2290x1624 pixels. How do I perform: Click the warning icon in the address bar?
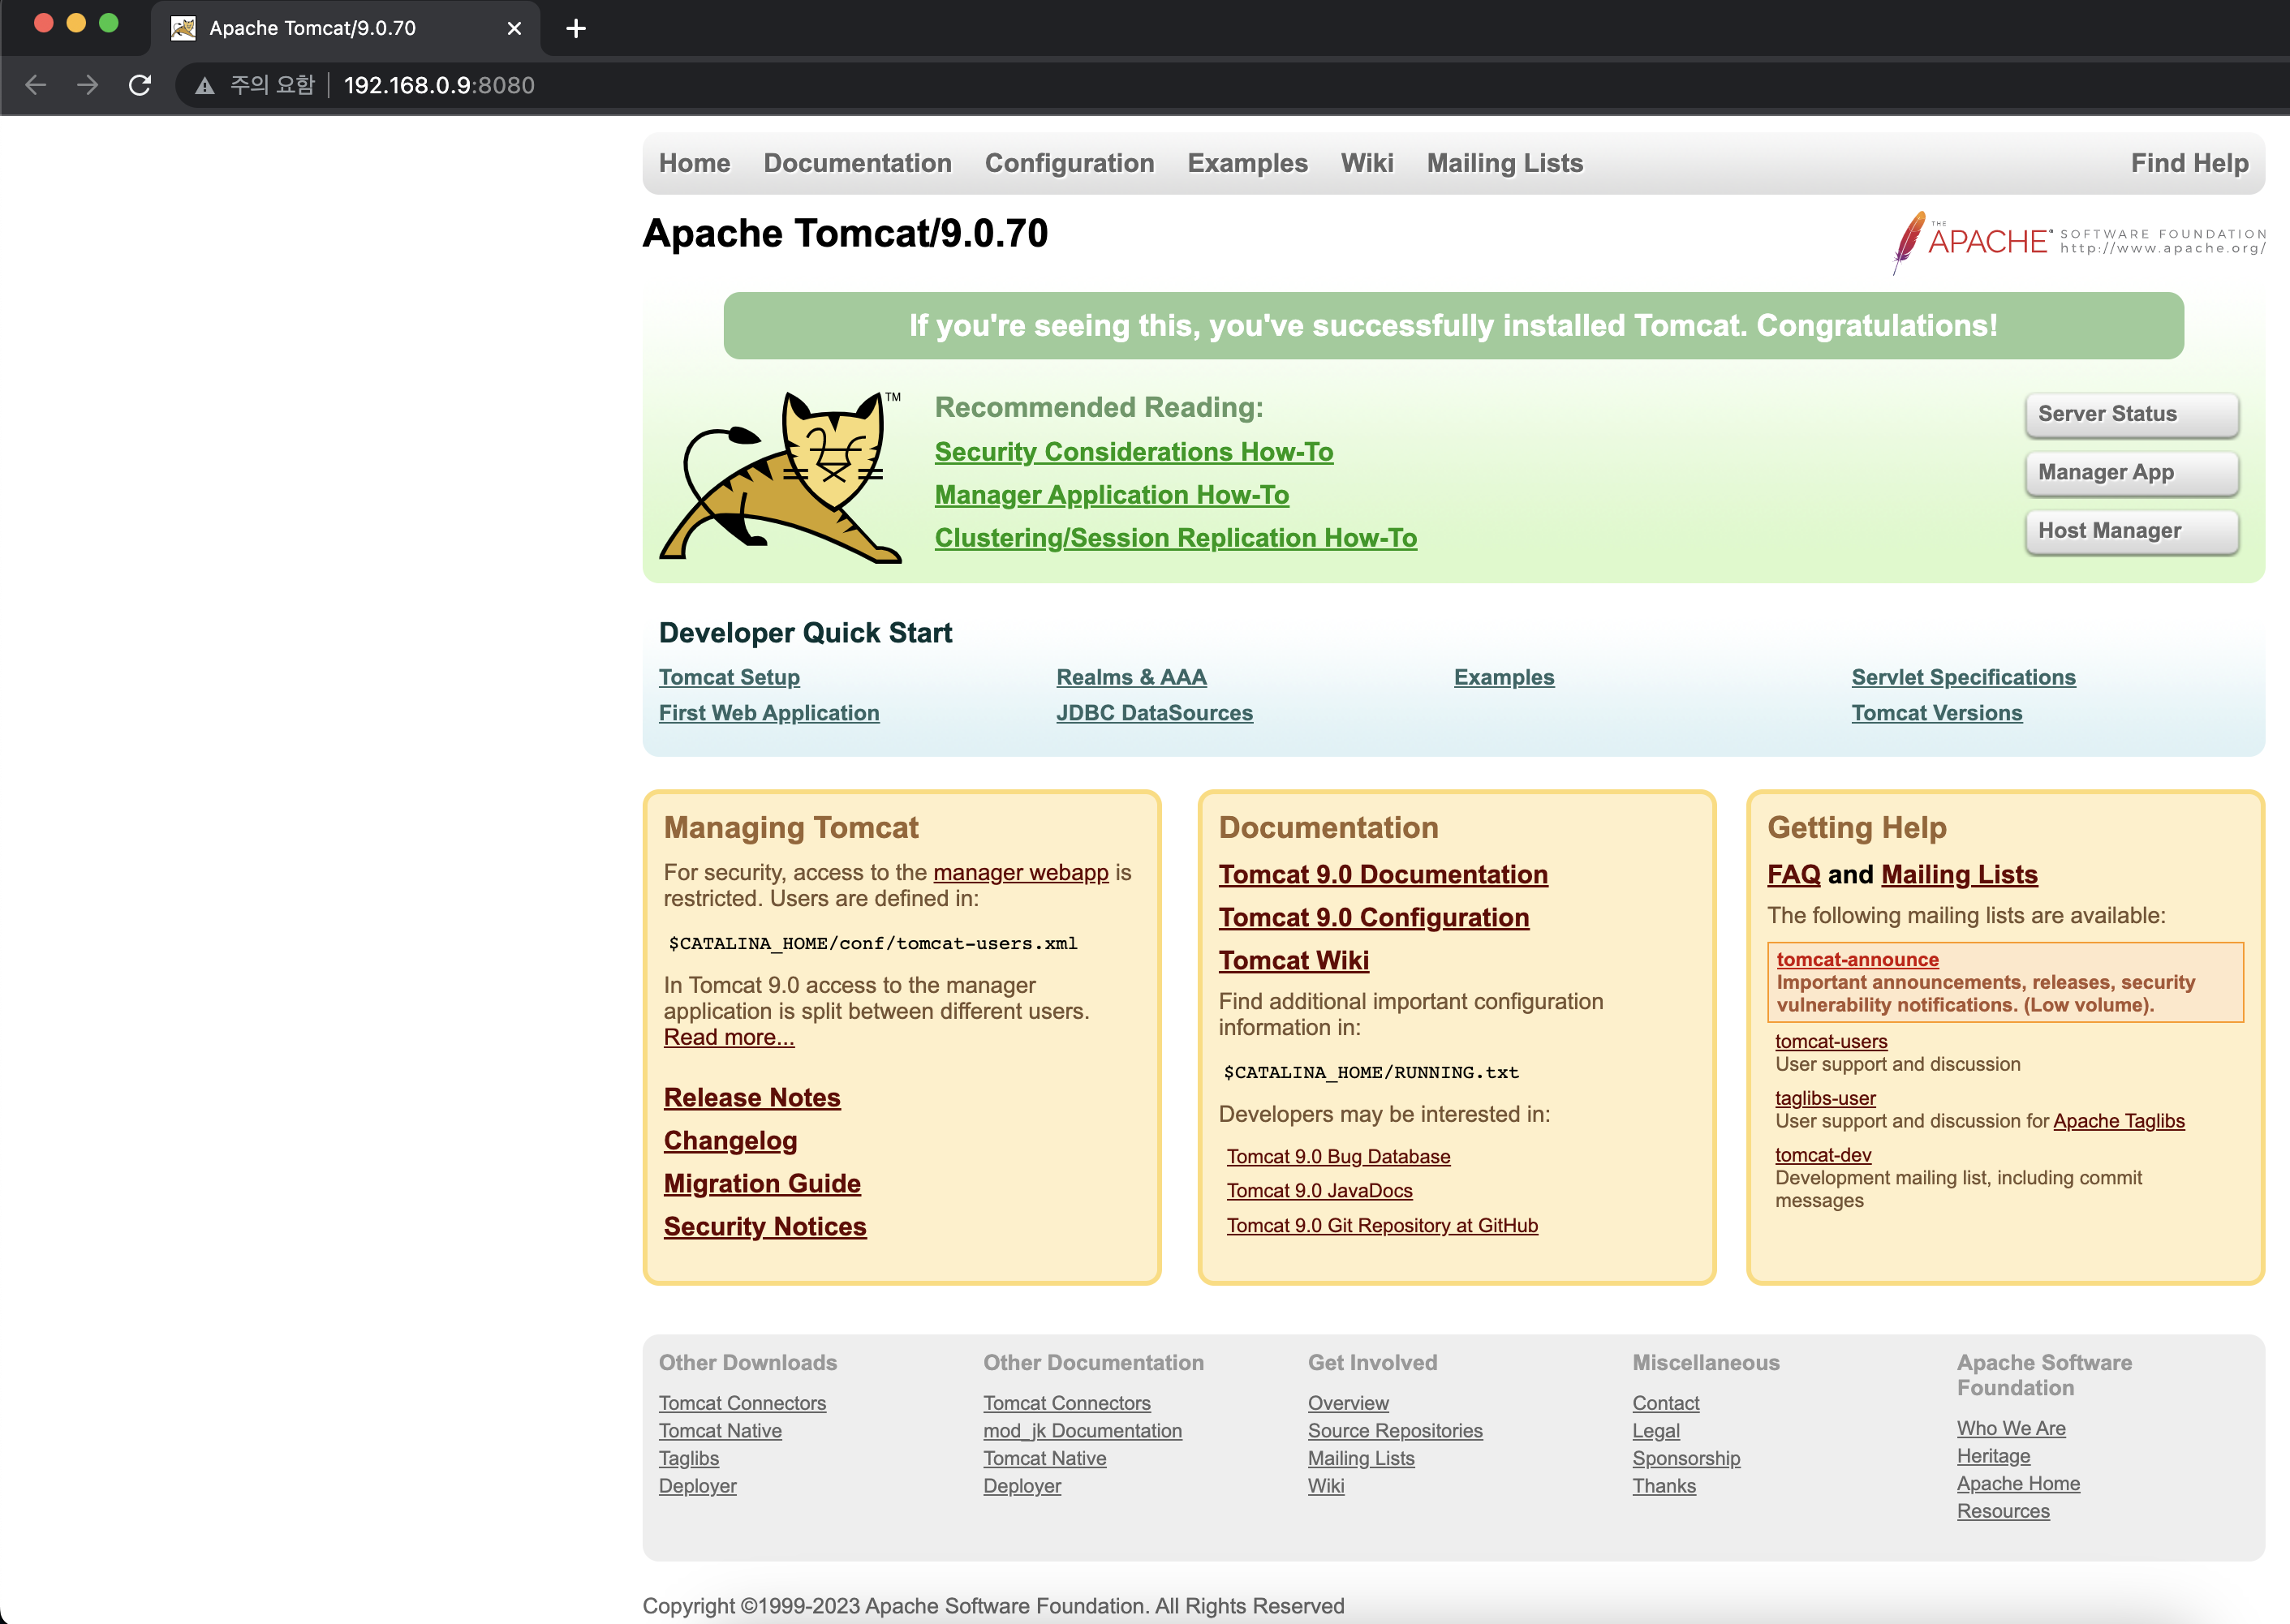pos(205,85)
